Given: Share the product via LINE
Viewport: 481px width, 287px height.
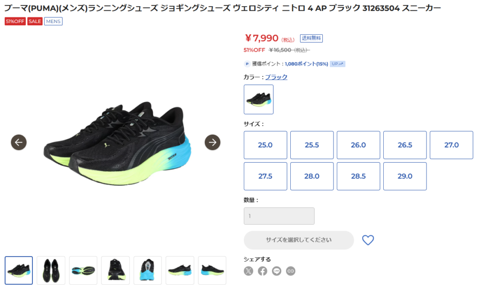Looking at the screenshot, I should click(277, 271).
